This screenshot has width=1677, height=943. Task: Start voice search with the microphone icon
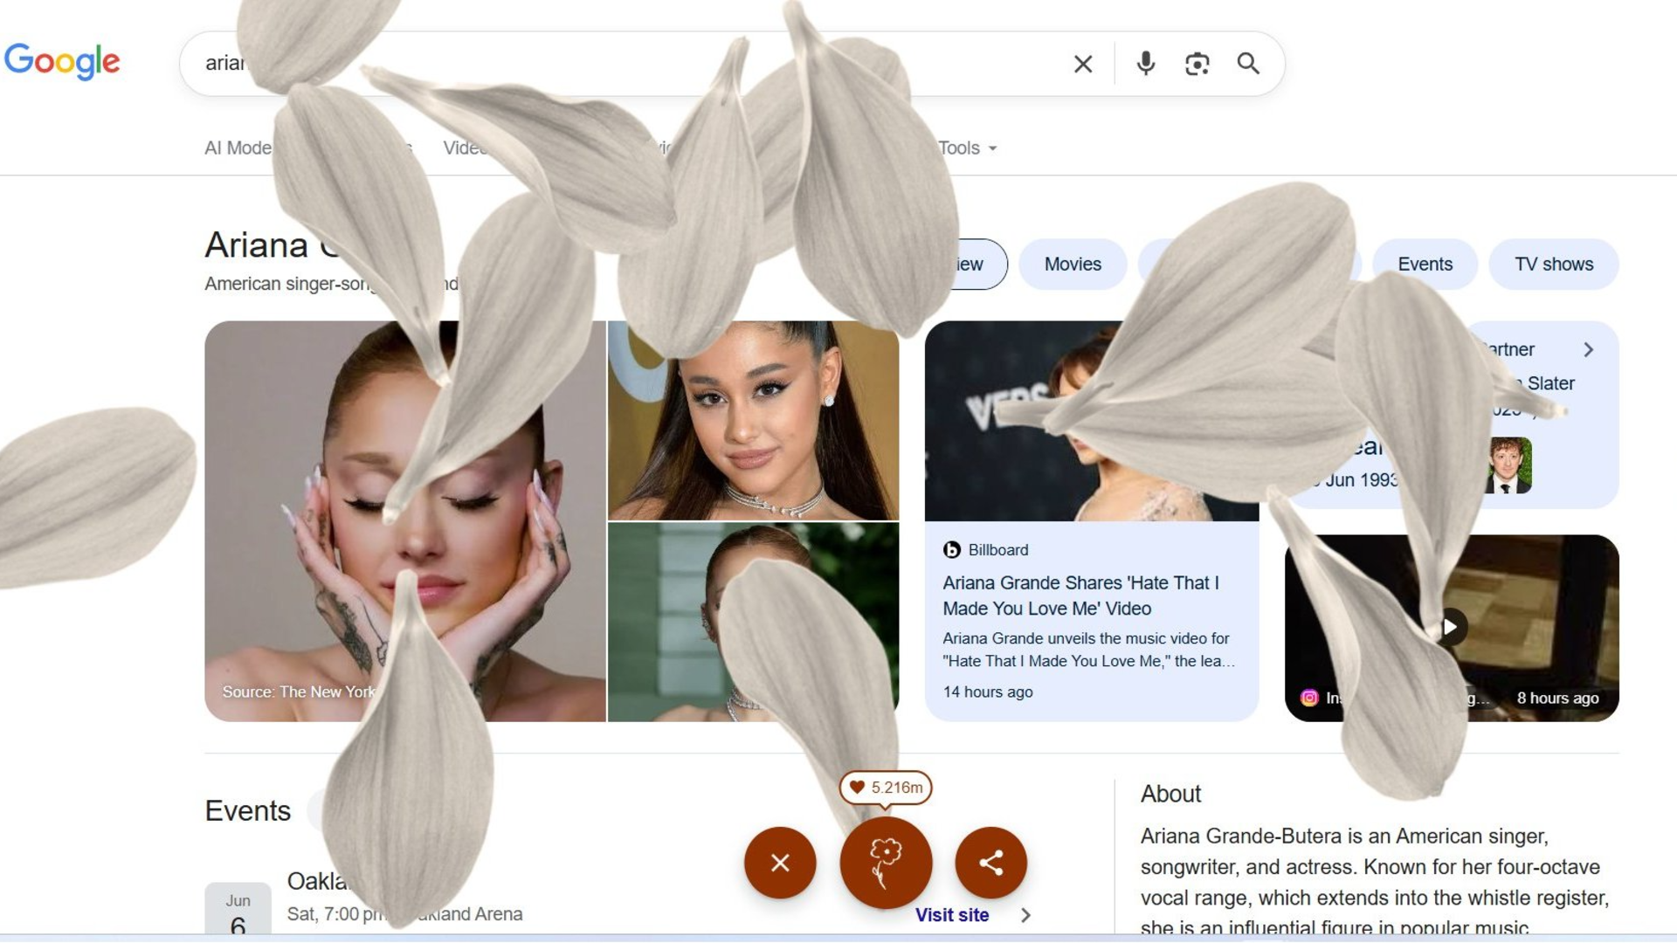(1145, 63)
